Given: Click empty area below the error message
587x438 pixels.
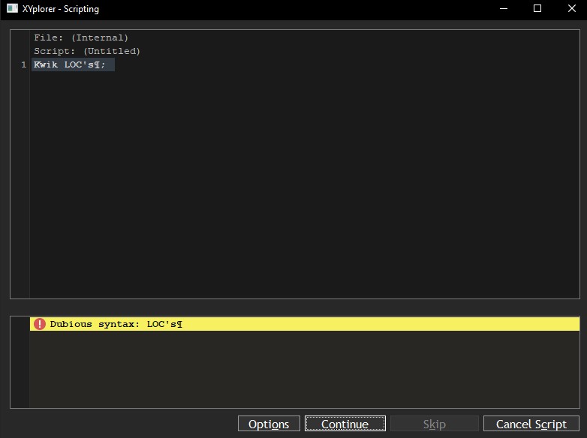Looking at the screenshot, I should (300, 371).
